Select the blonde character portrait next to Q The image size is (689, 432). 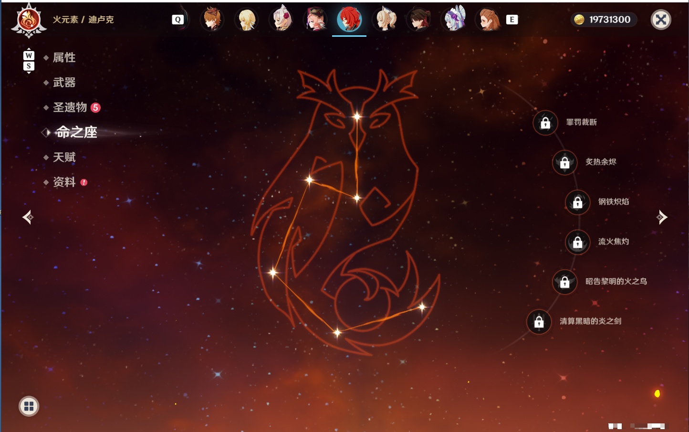point(247,20)
